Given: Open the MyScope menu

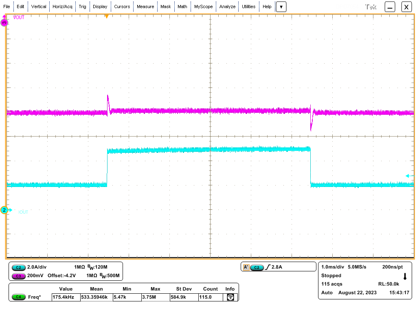Looking at the screenshot, I should pos(203,6).
